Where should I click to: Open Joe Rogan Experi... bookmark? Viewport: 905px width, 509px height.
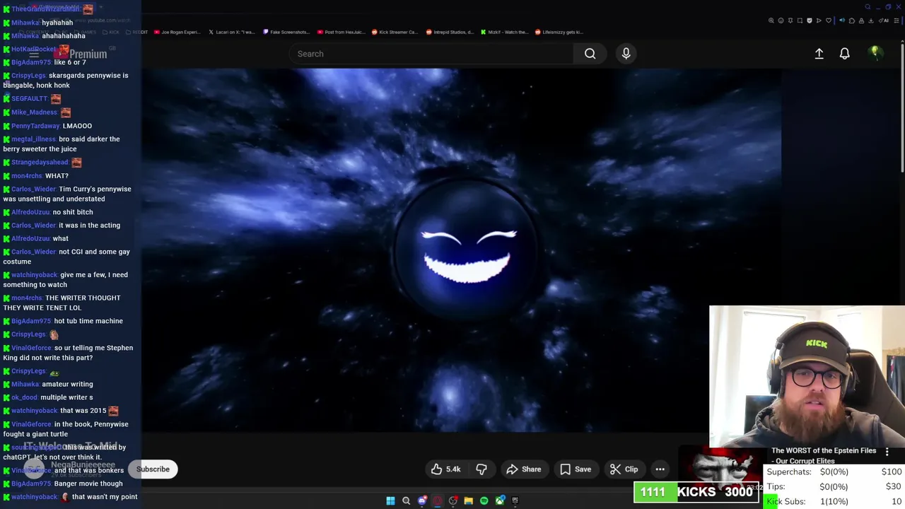(177, 32)
